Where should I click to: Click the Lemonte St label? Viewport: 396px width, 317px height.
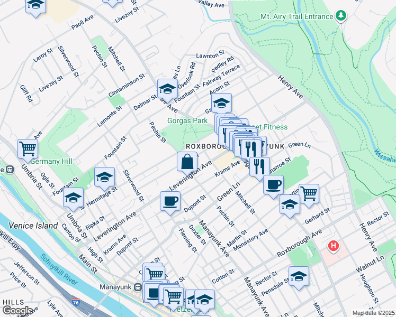point(110,116)
